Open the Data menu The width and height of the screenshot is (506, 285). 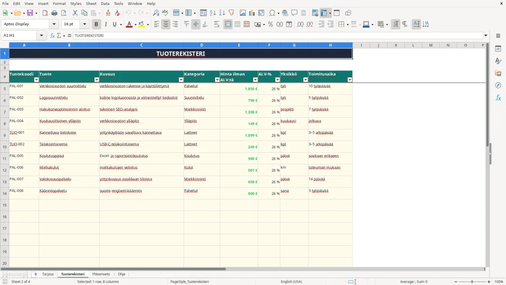[x=105, y=3]
